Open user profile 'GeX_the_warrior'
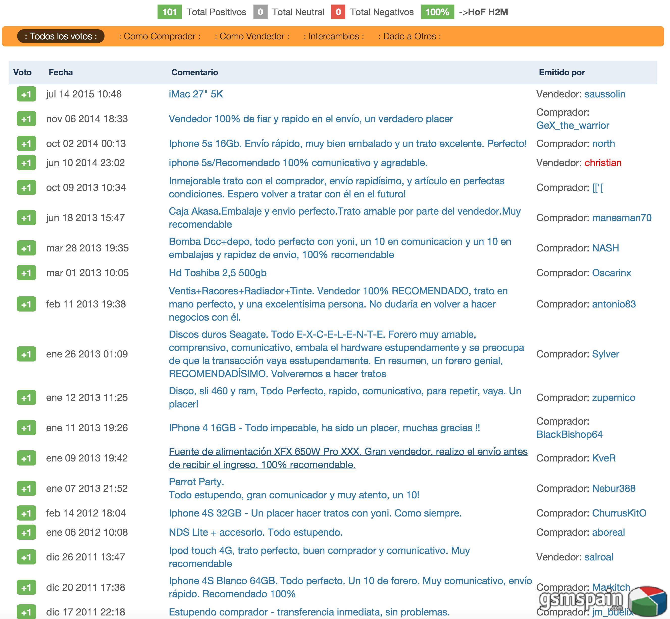 [573, 125]
